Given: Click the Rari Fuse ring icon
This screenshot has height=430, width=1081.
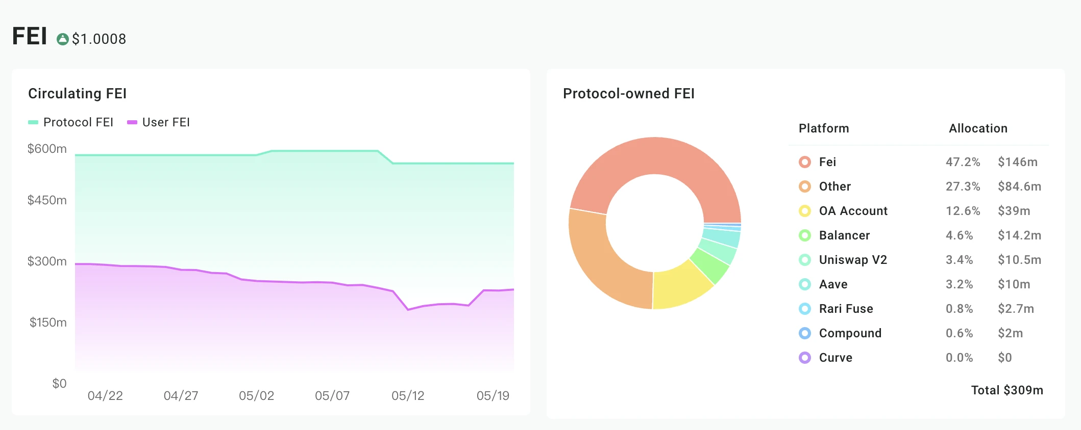Looking at the screenshot, I should pyautogui.click(x=805, y=309).
